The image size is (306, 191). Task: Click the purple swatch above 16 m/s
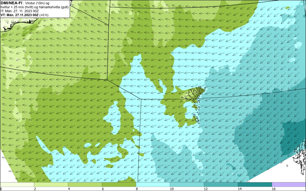[x=289, y=184]
